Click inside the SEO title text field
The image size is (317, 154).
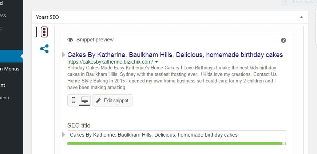[177, 135]
